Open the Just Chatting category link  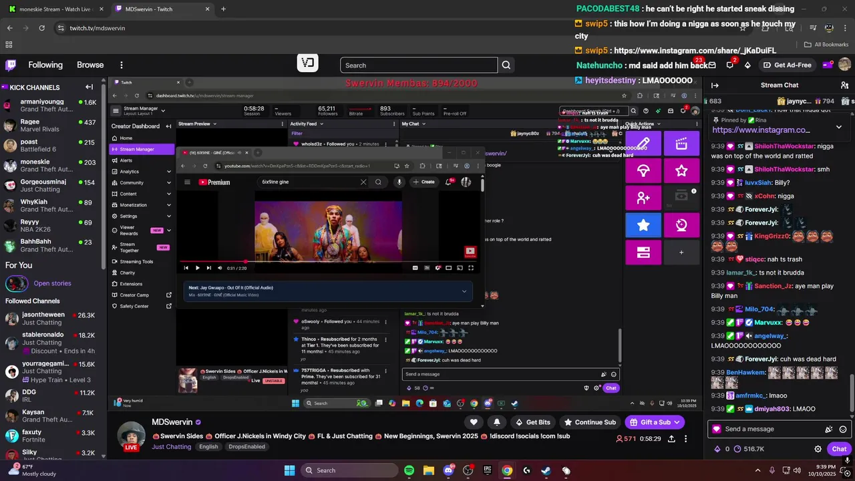coord(171,447)
